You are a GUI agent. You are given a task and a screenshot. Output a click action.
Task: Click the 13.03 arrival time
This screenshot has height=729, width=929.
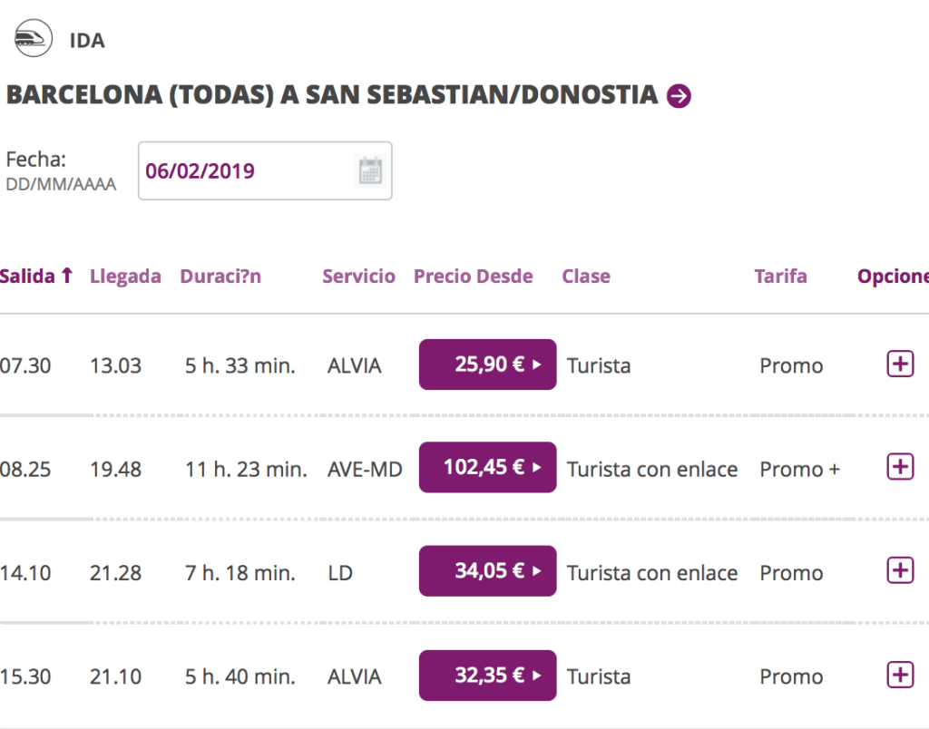pyautogui.click(x=115, y=366)
